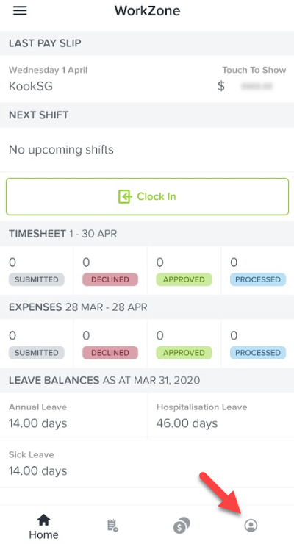Open expenses PROCESSED badge
Image resolution: width=294 pixels, height=544 pixels.
258,353
